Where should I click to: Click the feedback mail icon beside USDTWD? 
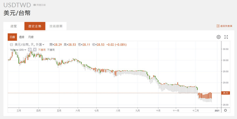pos(35,5)
